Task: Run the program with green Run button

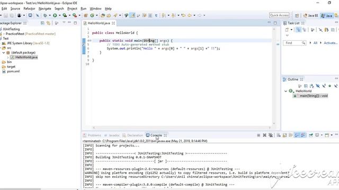Action: pyautogui.click(x=55, y=15)
